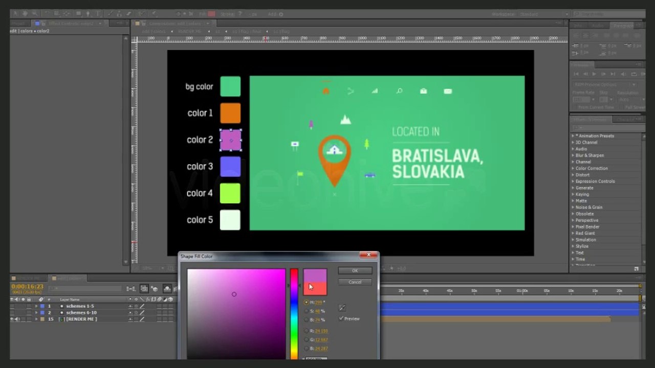Click the pen switch on RENDER ME layer
Image resolution: width=655 pixels, height=368 pixels.
tap(142, 319)
